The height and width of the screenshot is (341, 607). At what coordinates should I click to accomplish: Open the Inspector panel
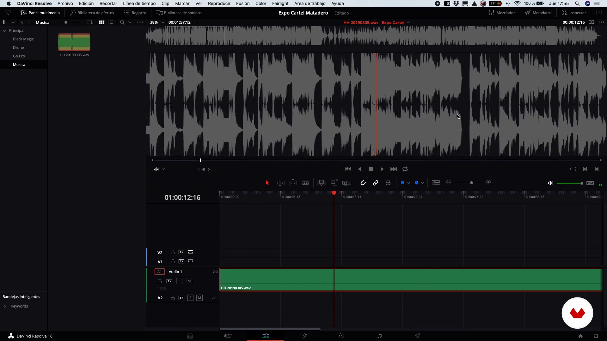pyautogui.click(x=574, y=13)
